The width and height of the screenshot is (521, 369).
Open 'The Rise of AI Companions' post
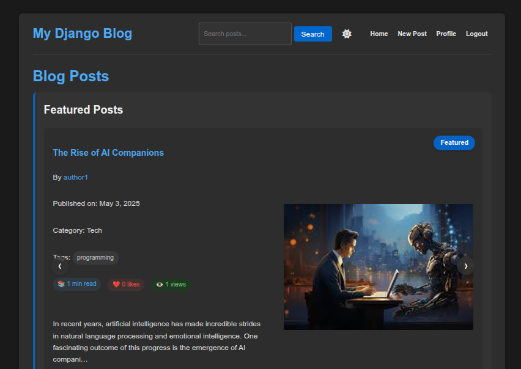click(x=108, y=152)
